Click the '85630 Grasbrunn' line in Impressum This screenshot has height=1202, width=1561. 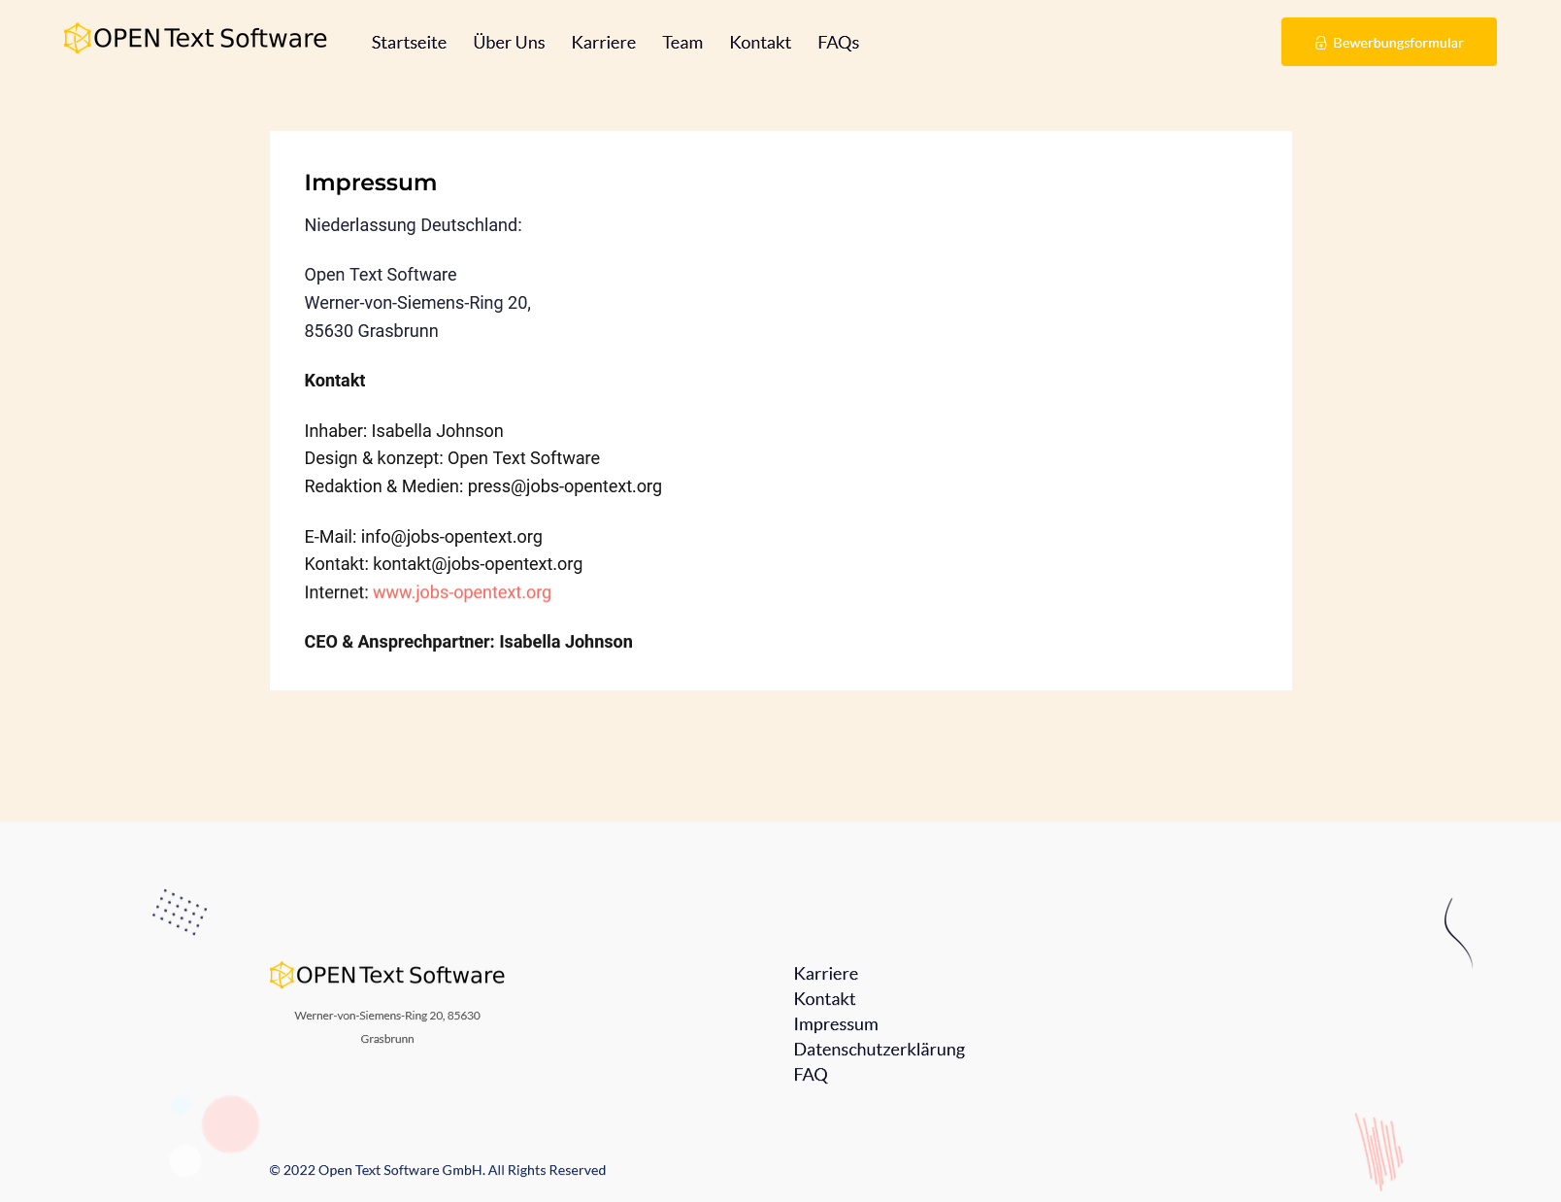[371, 331]
